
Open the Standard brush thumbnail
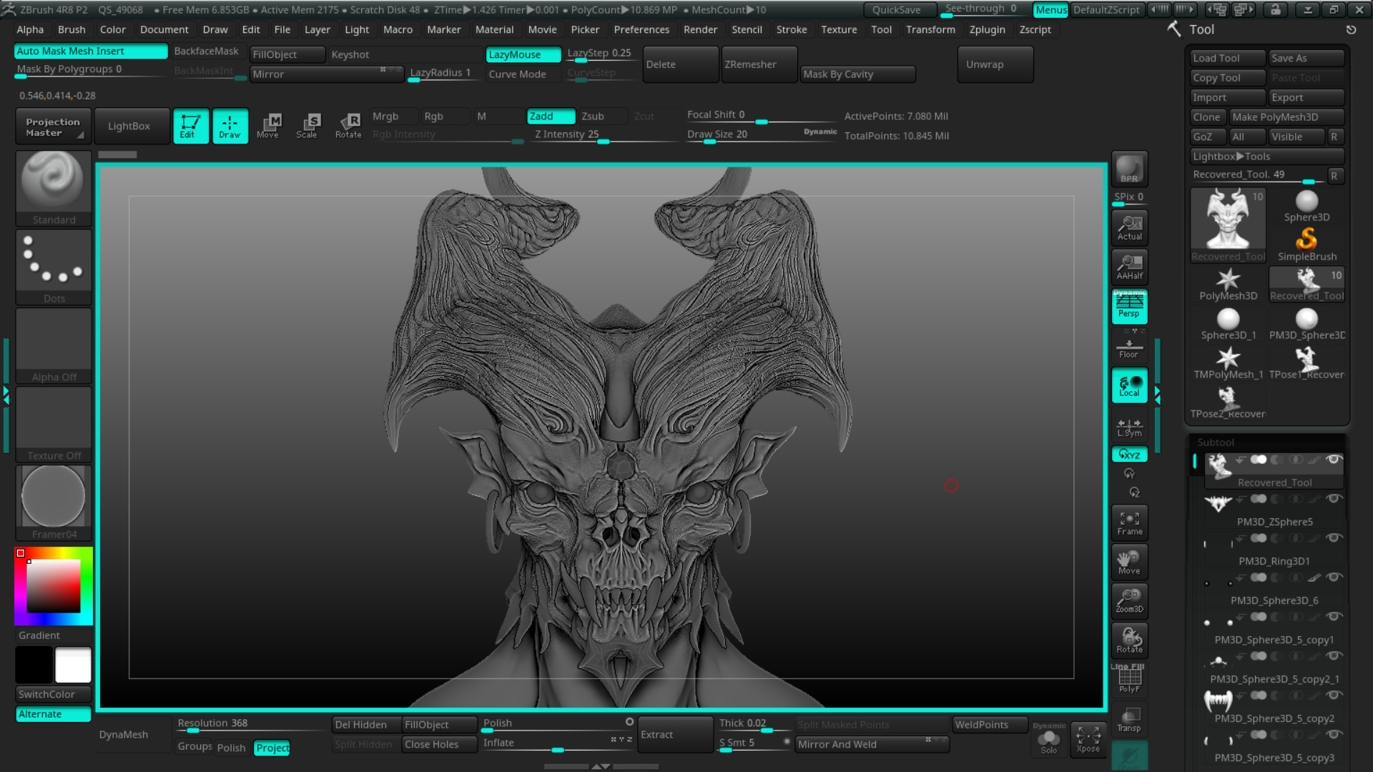54,188
